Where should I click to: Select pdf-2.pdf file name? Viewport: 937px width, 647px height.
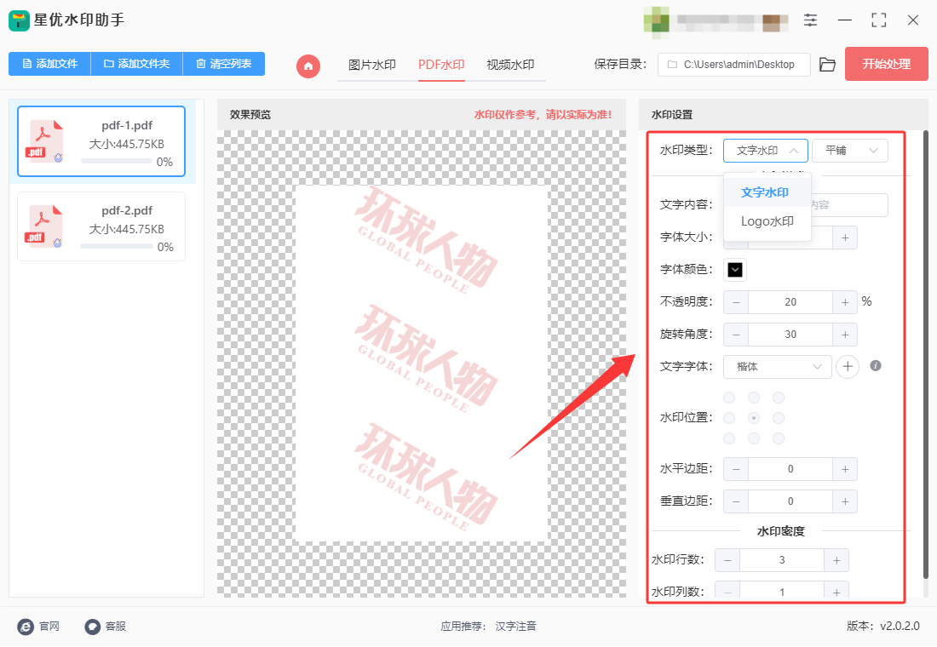coord(127,210)
